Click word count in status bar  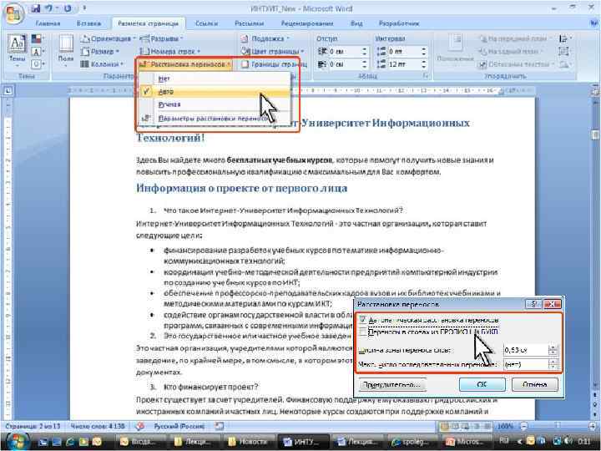click(98, 426)
